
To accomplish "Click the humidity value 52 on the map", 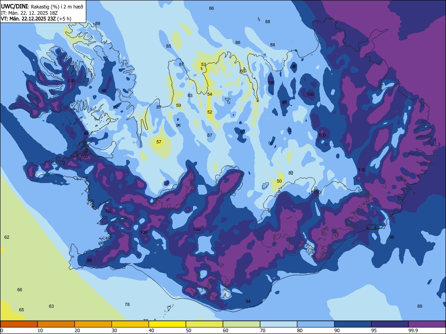I will point(210,112).
